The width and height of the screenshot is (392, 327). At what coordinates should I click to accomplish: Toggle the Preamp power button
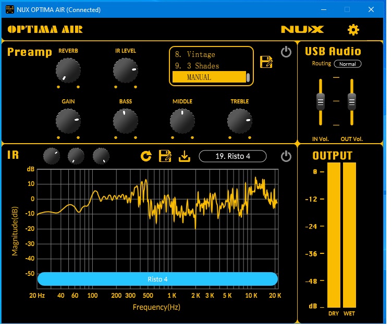[286, 52]
